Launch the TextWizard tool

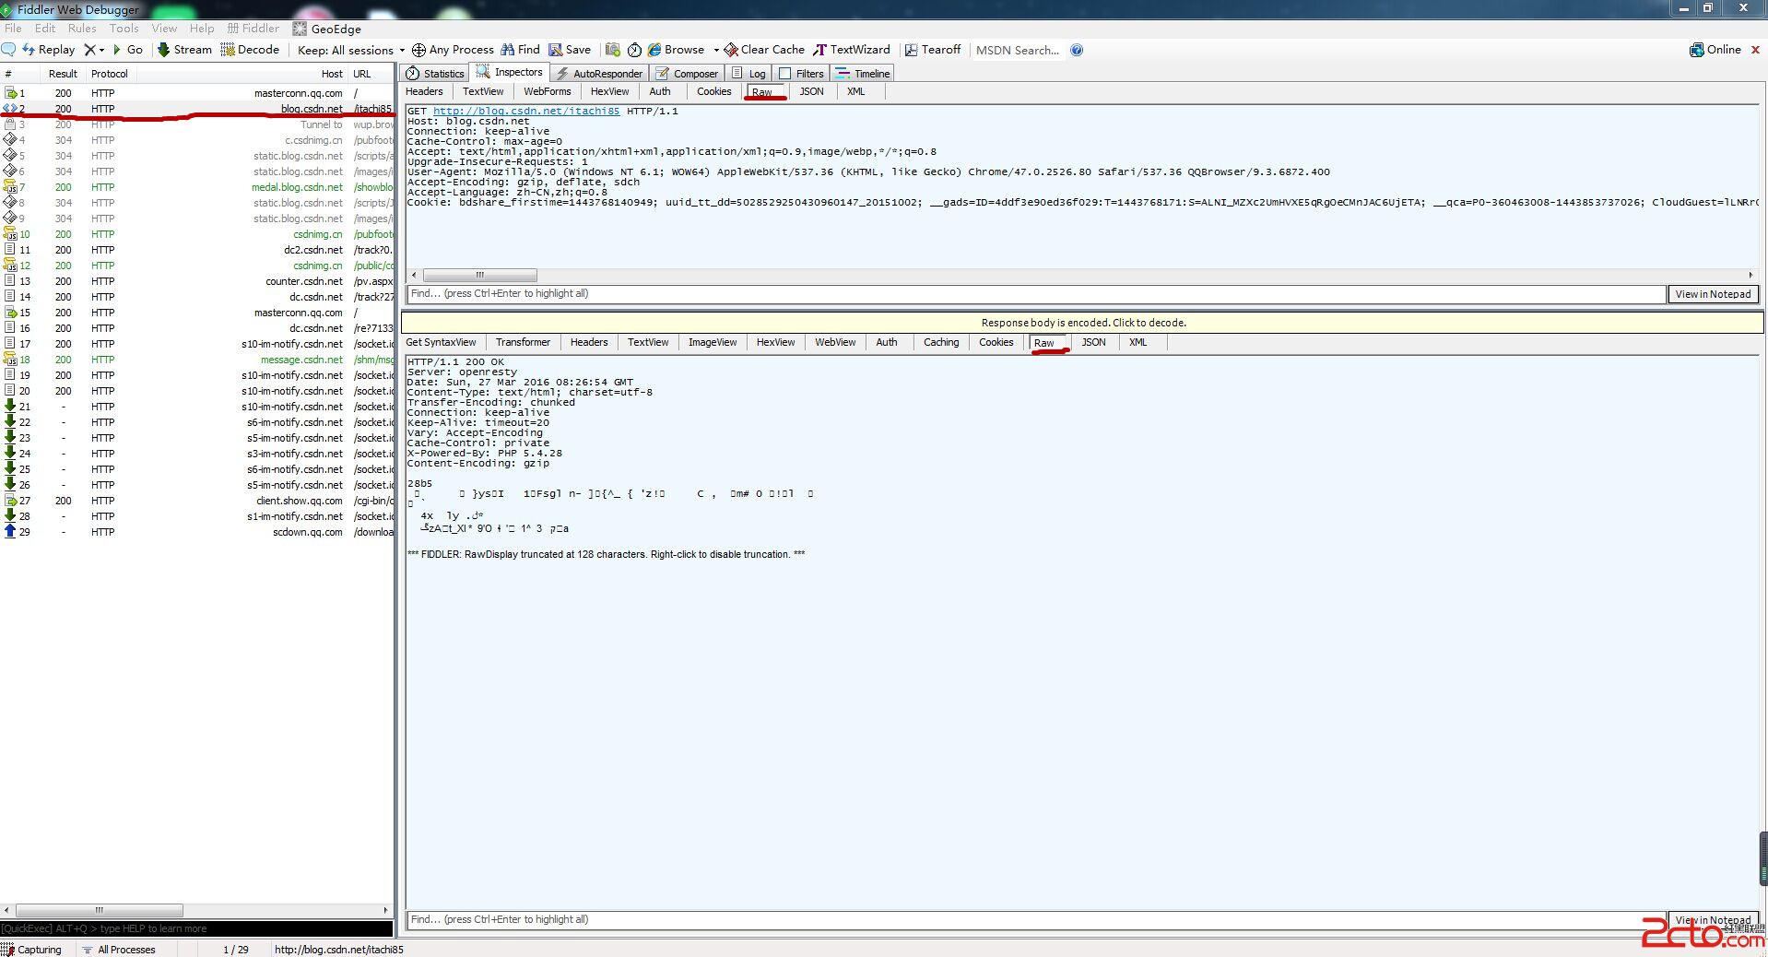click(x=851, y=50)
